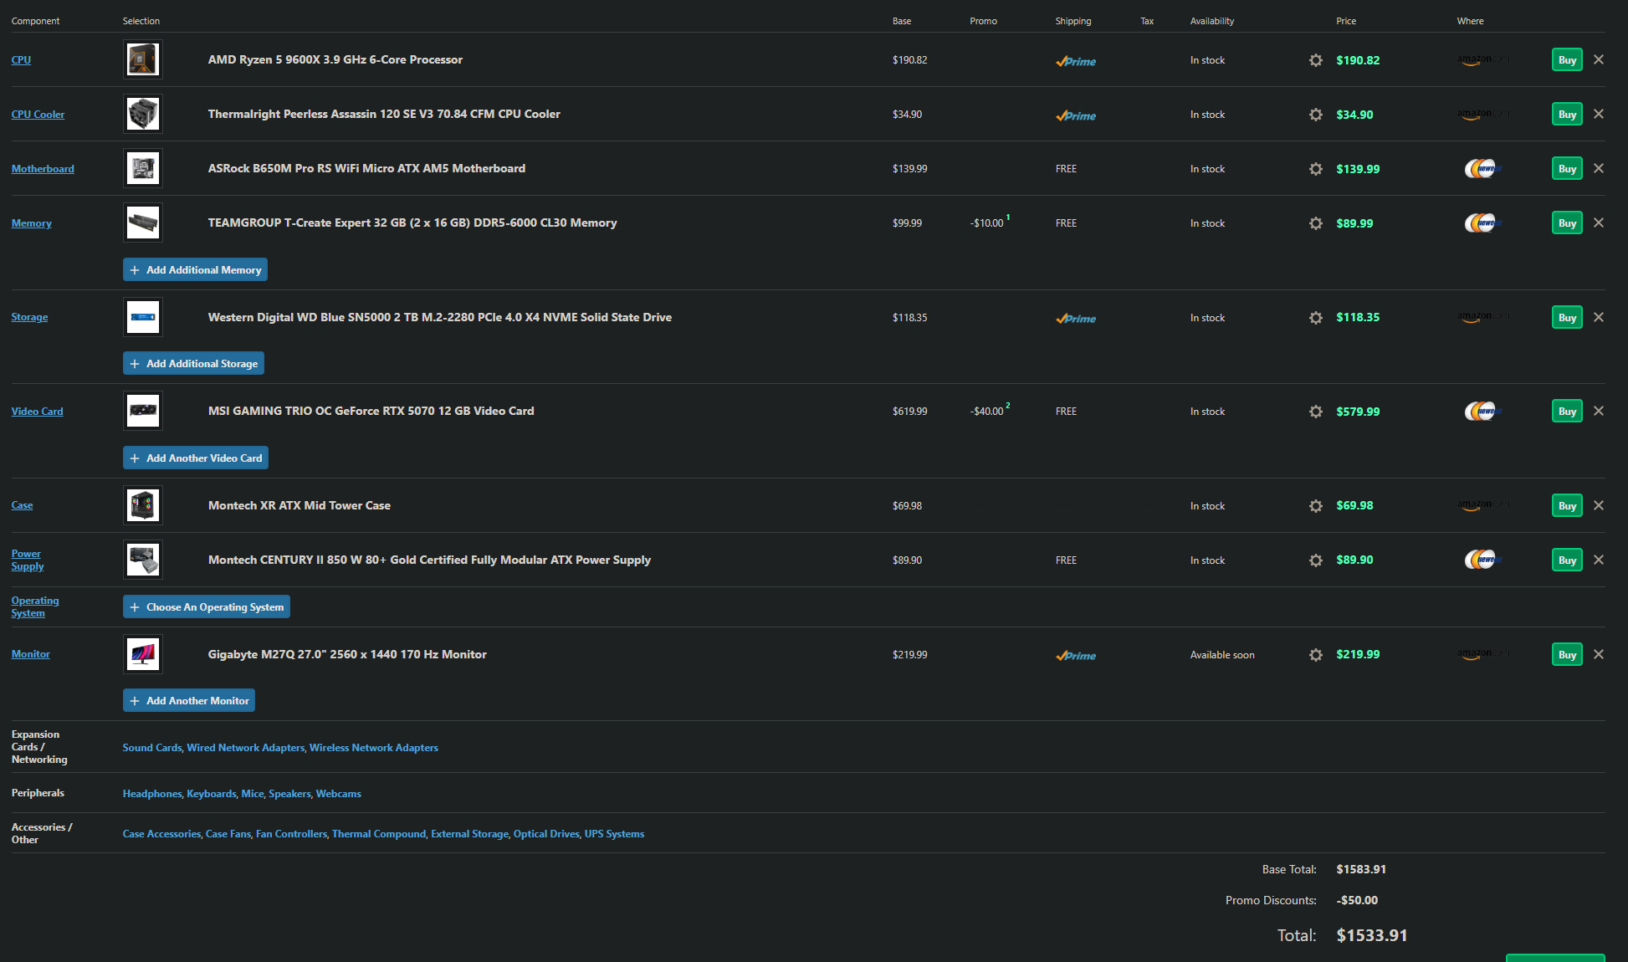Remove the Motherboard with its X icon
1628x962 pixels.
(x=1598, y=168)
